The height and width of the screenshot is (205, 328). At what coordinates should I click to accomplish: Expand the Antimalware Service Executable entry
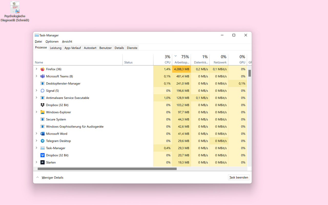coord(36,98)
